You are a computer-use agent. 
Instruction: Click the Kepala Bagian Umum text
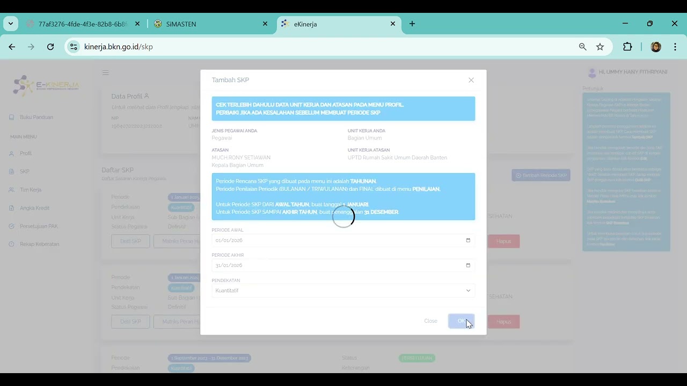tap(238, 165)
